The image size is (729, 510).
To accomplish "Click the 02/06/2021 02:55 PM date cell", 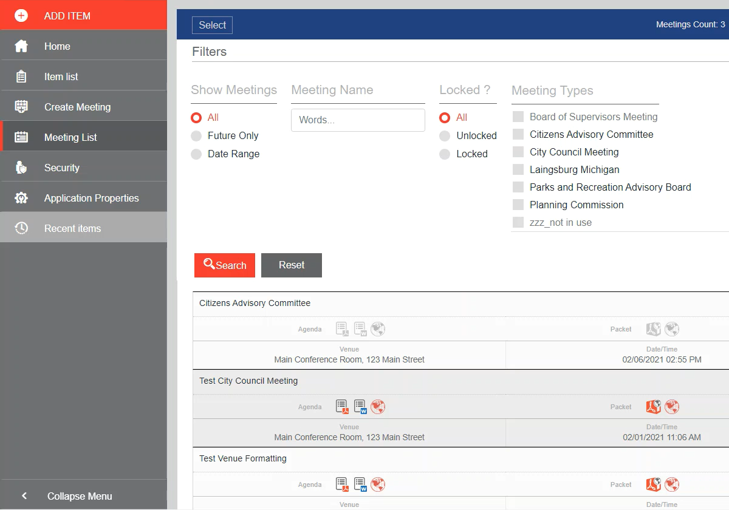I will (662, 359).
